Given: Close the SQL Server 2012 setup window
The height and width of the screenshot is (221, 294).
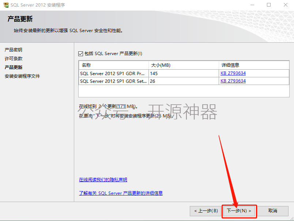Looking at the screenshot, I should click(285, 5).
